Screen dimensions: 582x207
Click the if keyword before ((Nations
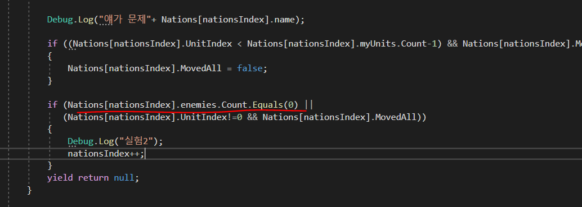(52, 44)
